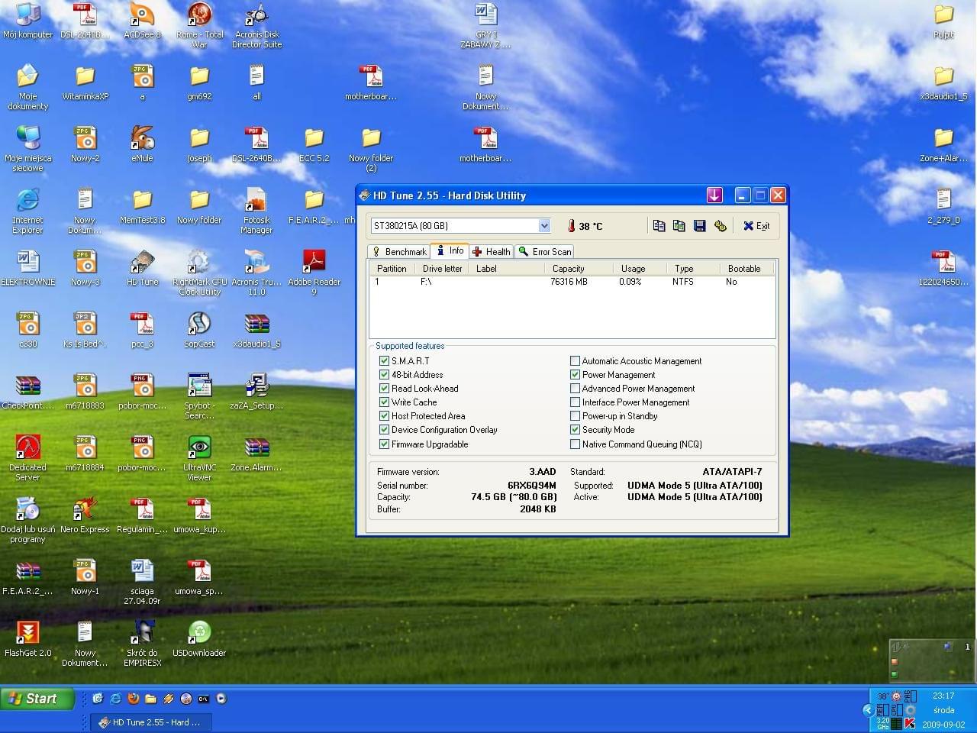The width and height of the screenshot is (977, 733).
Task: Click HD Tune 2.55 taskbar button
Action: click(x=151, y=722)
